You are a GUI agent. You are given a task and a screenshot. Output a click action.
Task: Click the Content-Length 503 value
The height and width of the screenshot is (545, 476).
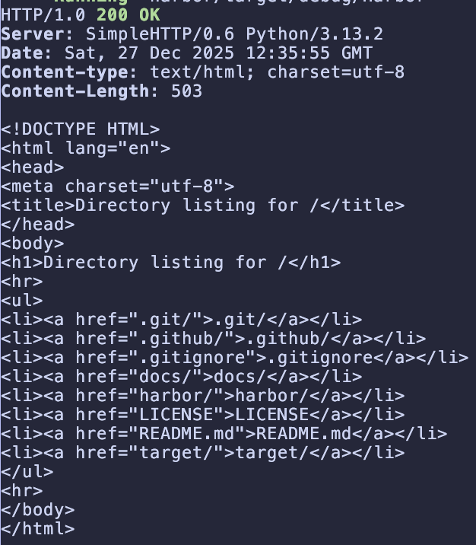click(x=187, y=91)
